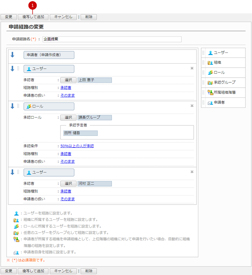Click the 承認条件 label text
The height and width of the screenshot is (275, 252).
31,146
